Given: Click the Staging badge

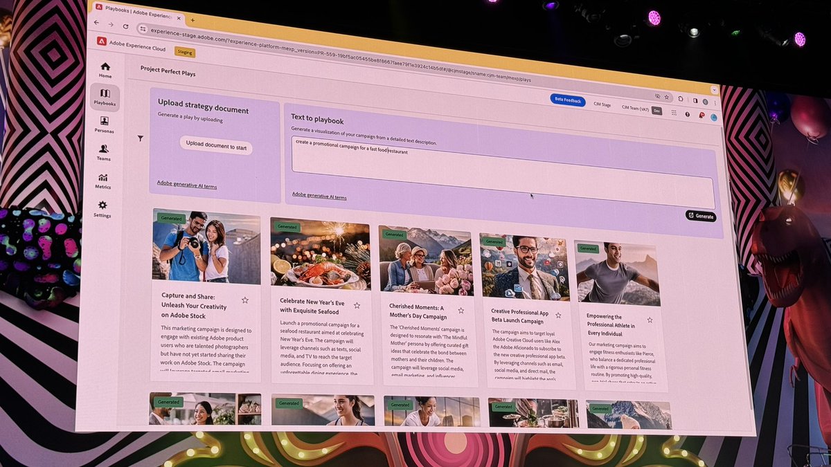Looking at the screenshot, I should [x=185, y=52].
